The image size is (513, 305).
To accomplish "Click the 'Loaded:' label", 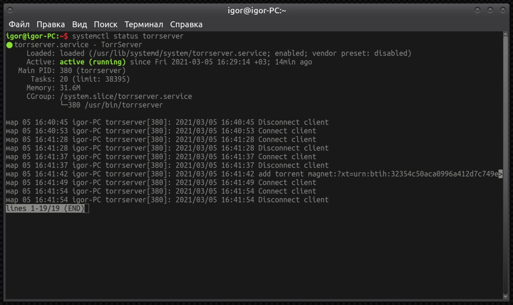I will coord(41,53).
